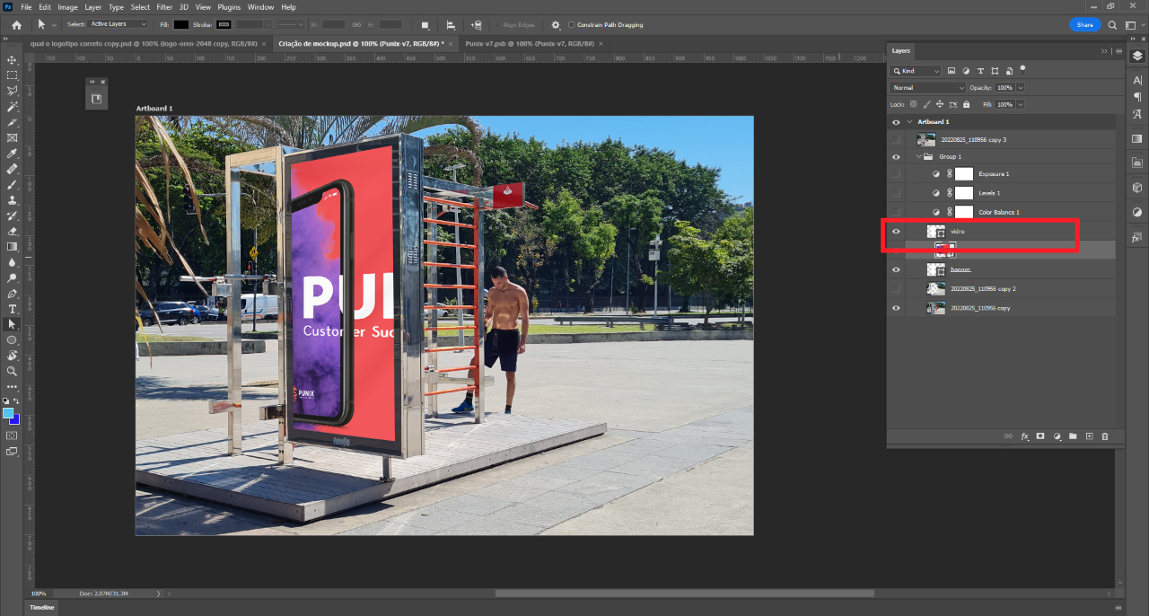The image size is (1149, 616).
Task: Click the Home icon in options bar
Action: click(x=16, y=25)
